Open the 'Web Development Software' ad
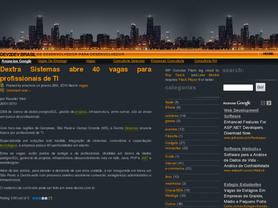 pos(241,113)
